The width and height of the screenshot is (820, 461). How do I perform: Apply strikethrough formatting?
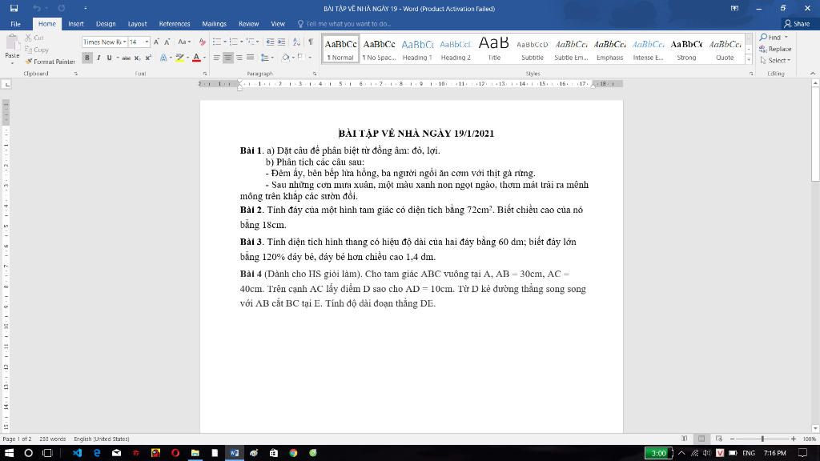pyautogui.click(x=126, y=58)
